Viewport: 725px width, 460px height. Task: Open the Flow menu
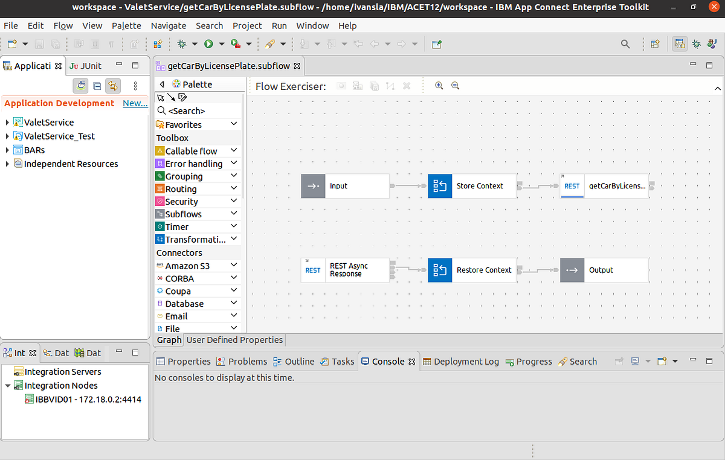(63, 25)
